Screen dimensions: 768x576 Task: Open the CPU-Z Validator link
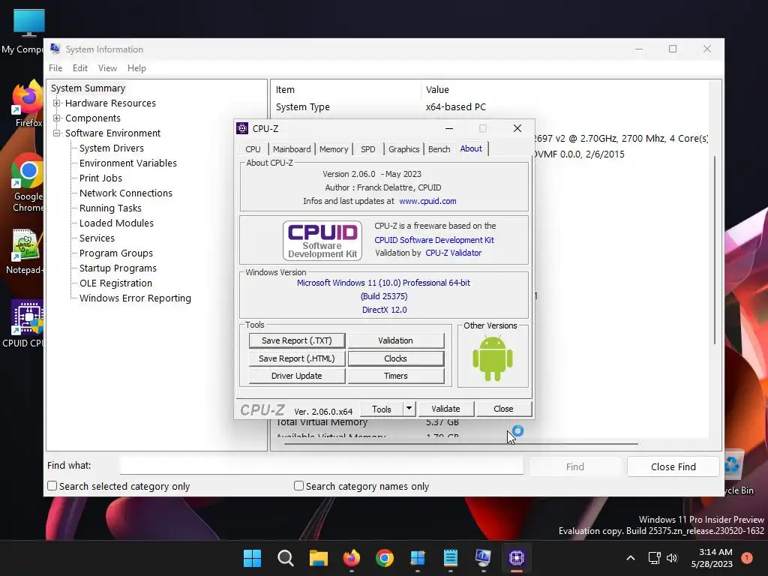[454, 253]
